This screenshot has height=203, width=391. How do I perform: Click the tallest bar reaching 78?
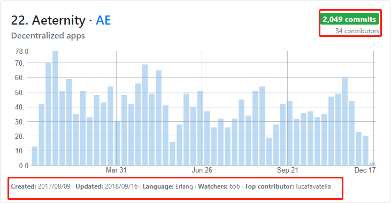[55, 108]
